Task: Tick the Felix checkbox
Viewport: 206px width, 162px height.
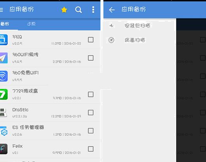Action: tap(91, 149)
